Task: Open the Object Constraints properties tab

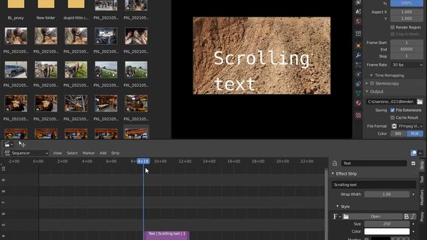Action: coord(358,84)
